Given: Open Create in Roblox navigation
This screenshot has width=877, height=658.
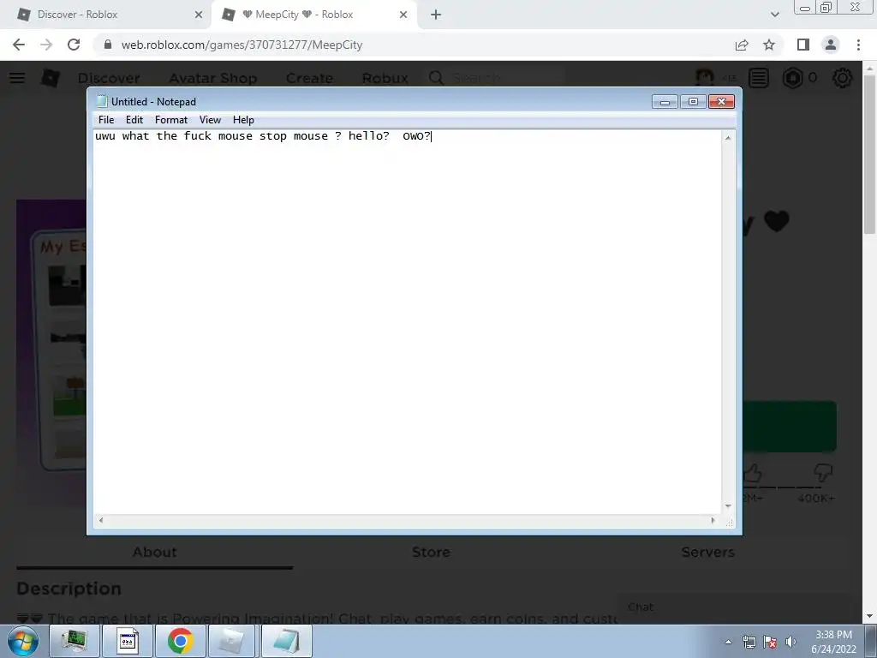Looking at the screenshot, I should [309, 78].
